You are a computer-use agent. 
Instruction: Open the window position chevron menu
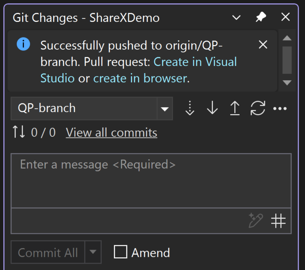tap(236, 17)
